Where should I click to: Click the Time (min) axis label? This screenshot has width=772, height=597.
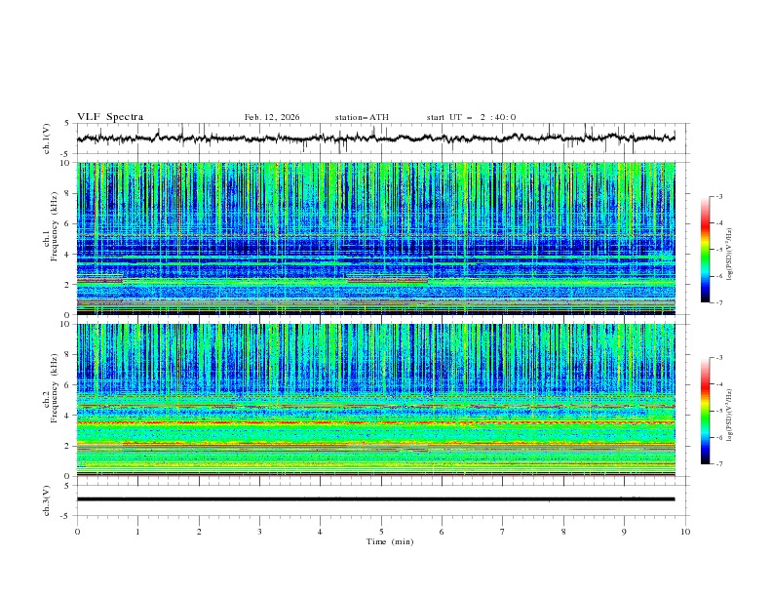point(392,540)
